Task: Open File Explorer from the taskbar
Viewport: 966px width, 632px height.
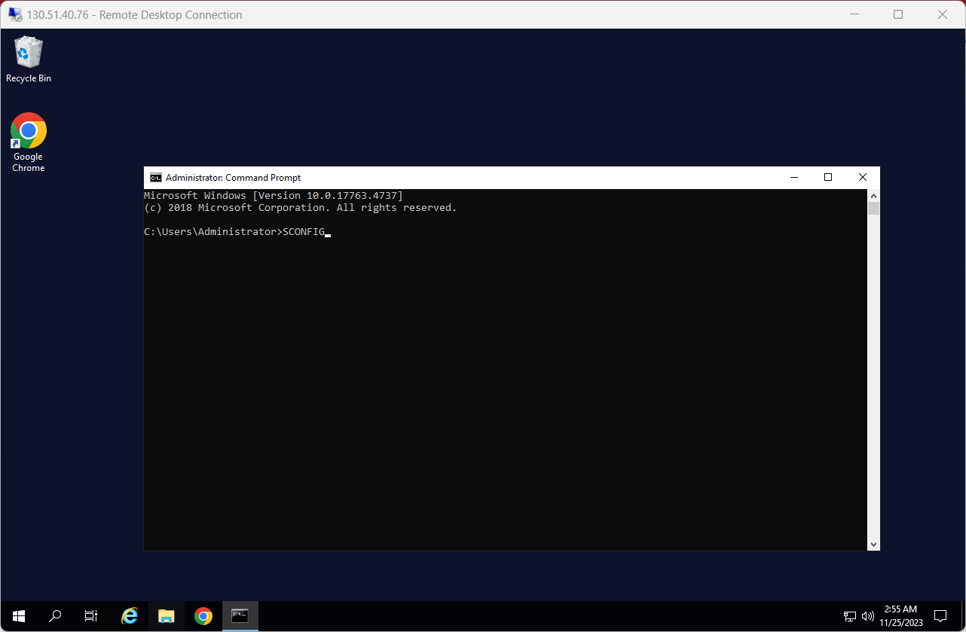Action: [x=167, y=615]
